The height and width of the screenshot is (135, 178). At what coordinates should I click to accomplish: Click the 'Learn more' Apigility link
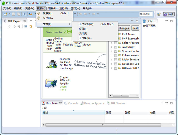[x=63, y=88]
